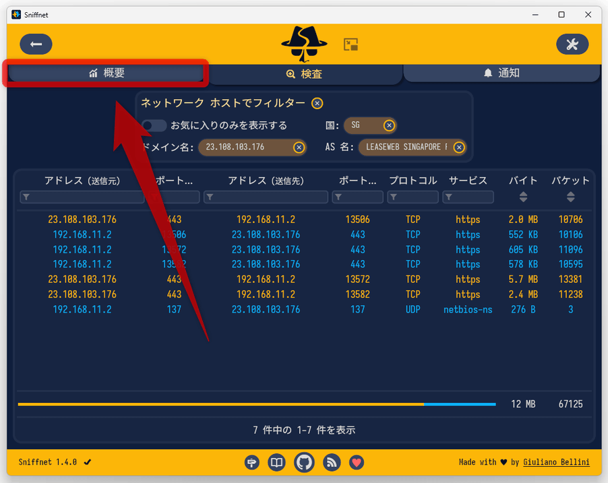Image resolution: width=608 pixels, height=483 pixels.
Task: Click total packets 67125 value
Action: click(570, 404)
